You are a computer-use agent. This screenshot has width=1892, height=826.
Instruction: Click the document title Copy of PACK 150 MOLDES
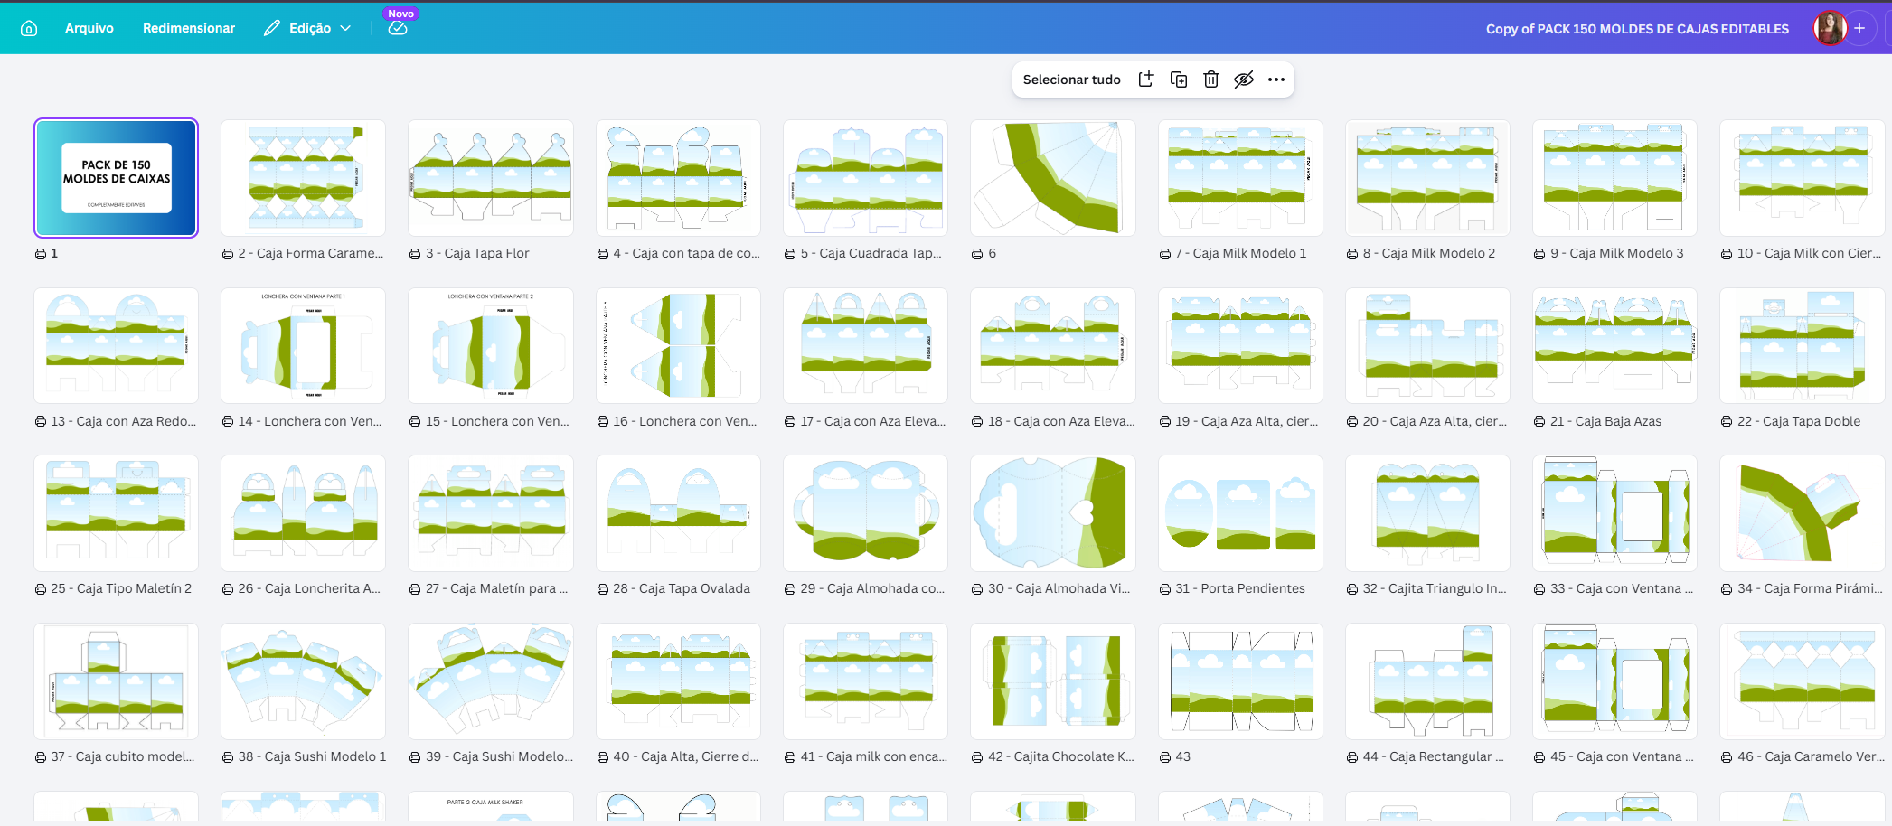[1637, 29]
